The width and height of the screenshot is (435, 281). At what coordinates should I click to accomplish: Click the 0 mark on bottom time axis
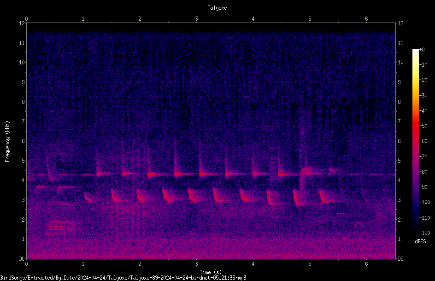click(x=26, y=264)
